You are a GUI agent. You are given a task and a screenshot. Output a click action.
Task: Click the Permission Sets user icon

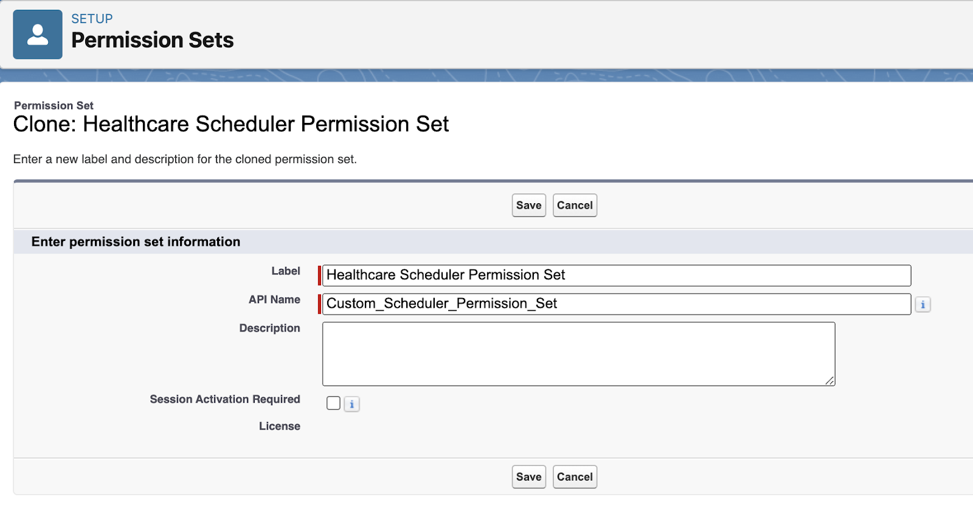[x=38, y=34]
